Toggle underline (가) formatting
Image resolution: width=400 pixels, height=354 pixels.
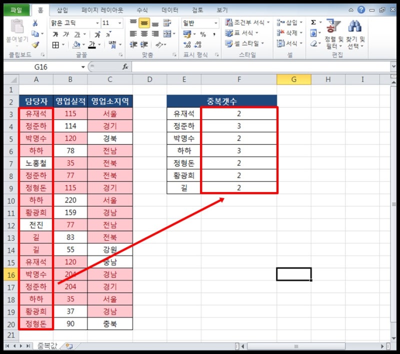77,34
